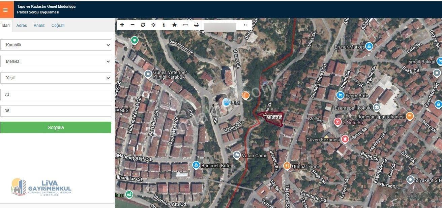Open the orange hamburger menu

(x=5, y=10)
